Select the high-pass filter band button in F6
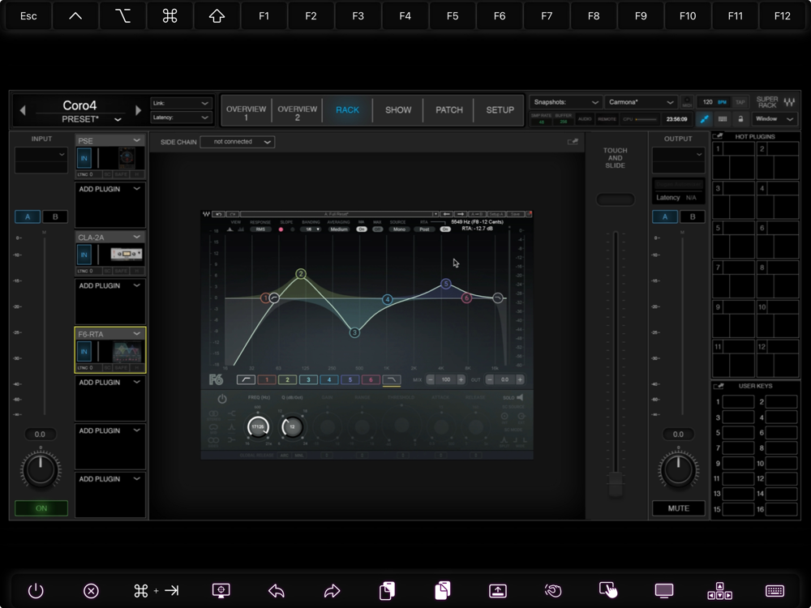811x608 pixels. [246, 380]
